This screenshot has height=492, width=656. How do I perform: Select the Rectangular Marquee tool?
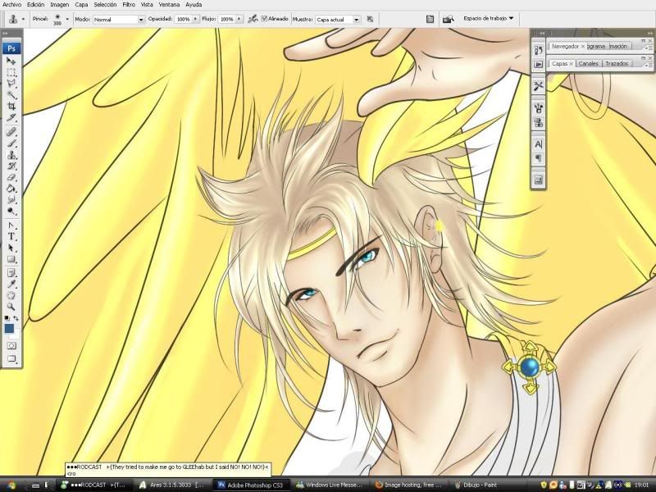[11, 73]
